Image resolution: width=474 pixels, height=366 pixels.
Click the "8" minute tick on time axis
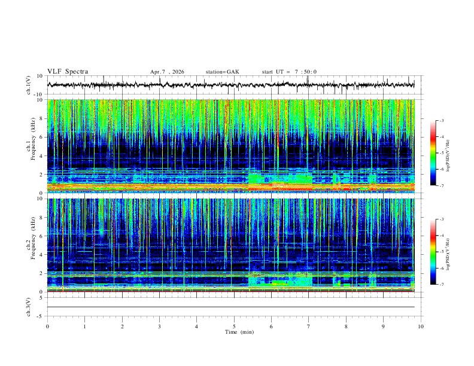(346, 327)
